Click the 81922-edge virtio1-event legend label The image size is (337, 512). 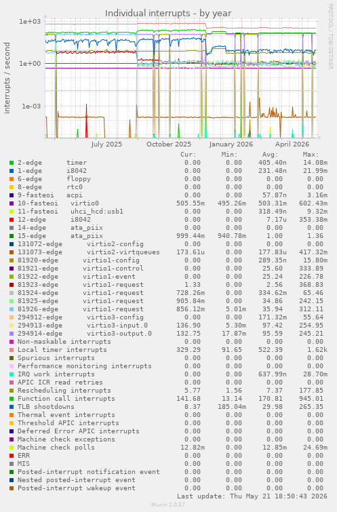point(77,277)
